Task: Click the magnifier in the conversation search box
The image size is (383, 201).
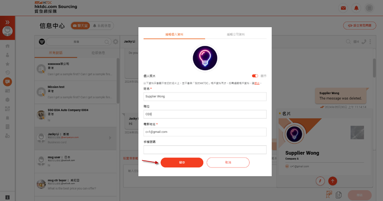Action: [107, 42]
